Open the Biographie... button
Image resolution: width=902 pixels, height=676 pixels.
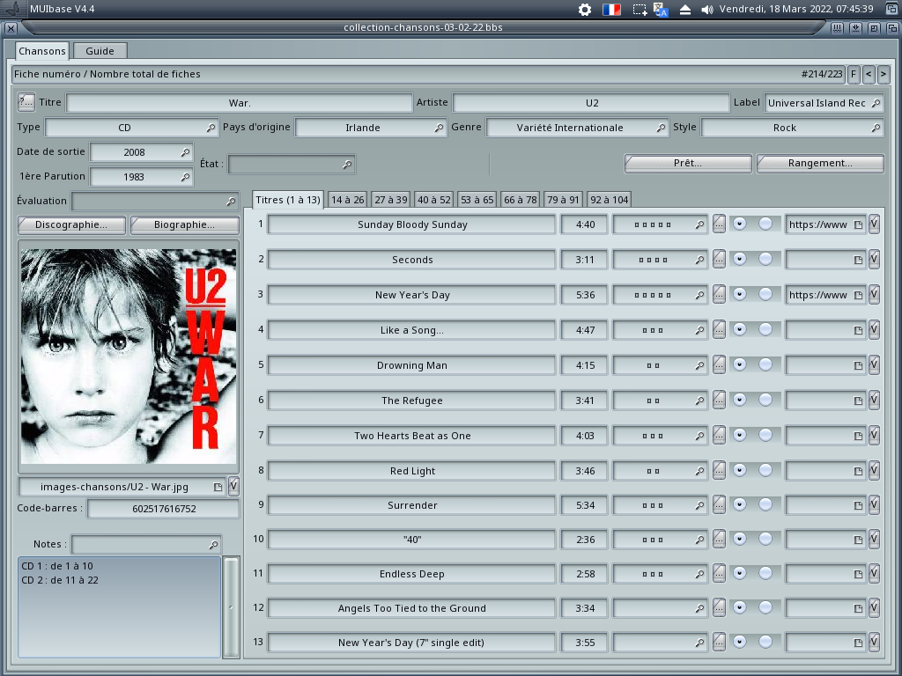[185, 224]
